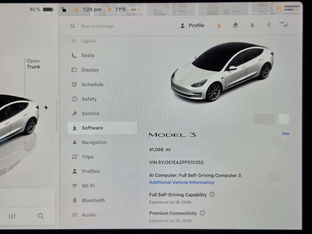
Task: Tap the passenger airbag indicator
Action: point(288,8)
